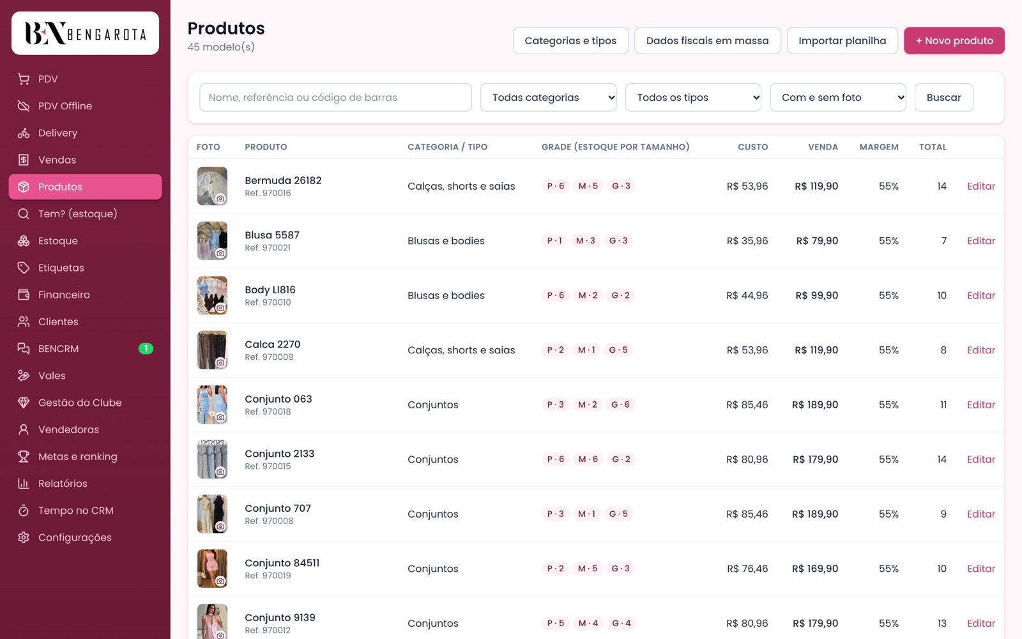The image size is (1022, 639).
Task: Select the Gestão do Clube diamond icon
Action: (24, 403)
